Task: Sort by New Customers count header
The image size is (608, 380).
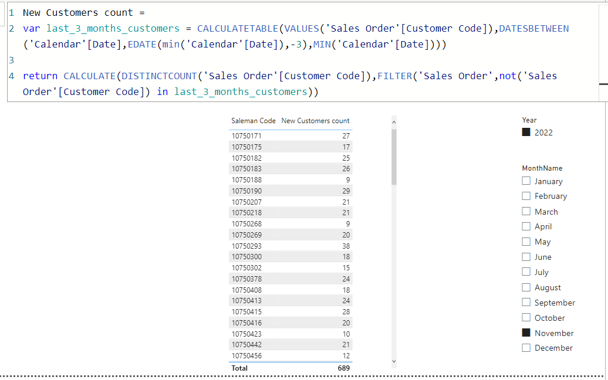Action: pyautogui.click(x=315, y=121)
